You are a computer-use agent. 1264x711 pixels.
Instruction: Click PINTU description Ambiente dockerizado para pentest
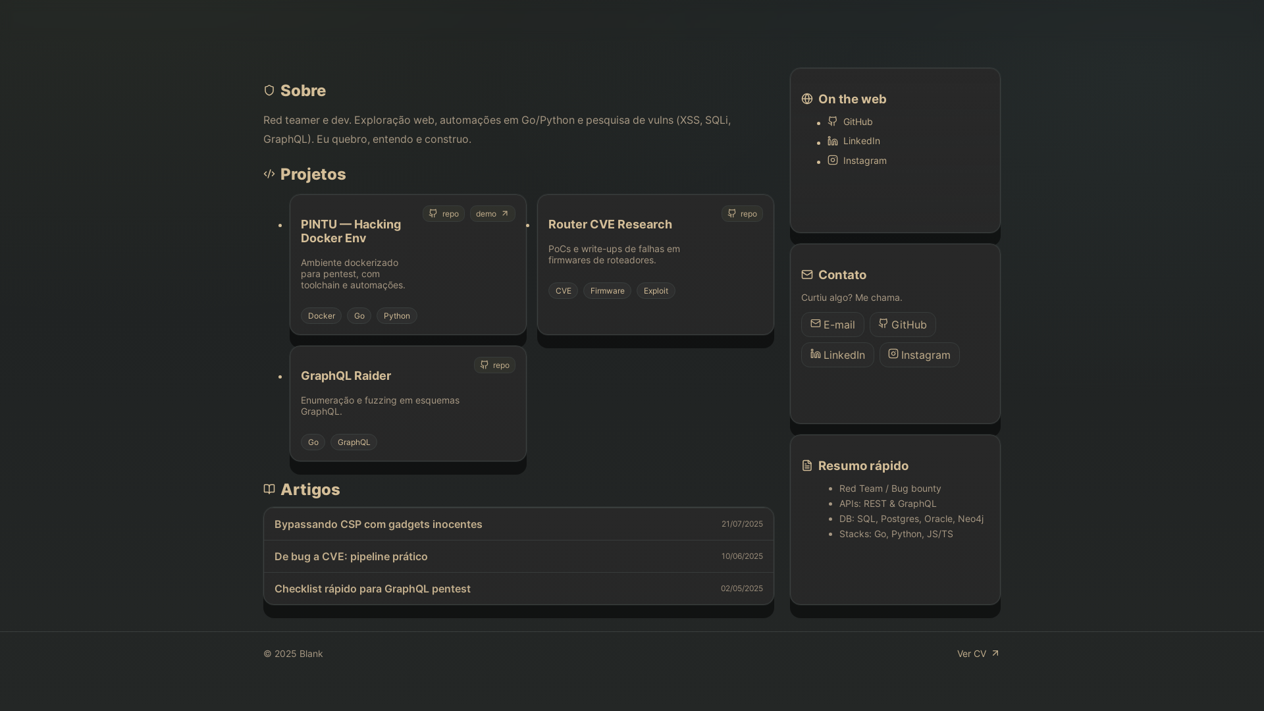[x=353, y=274]
